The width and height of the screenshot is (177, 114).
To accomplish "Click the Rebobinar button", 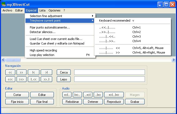I will pos(72,102).
